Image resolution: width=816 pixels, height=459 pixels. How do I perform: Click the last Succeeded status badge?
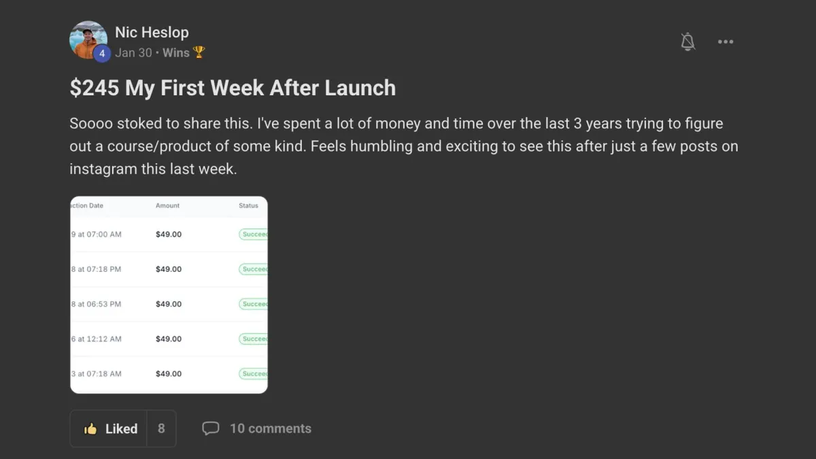(x=254, y=374)
